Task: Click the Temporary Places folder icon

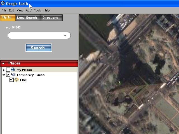Action: (13, 75)
